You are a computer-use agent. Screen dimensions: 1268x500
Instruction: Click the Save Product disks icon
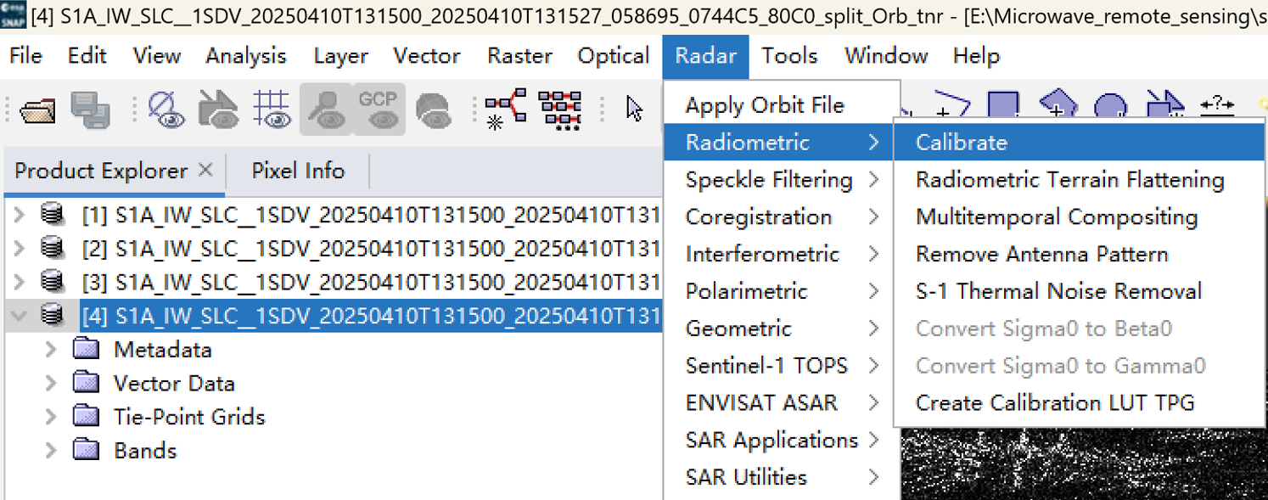pos(90,110)
